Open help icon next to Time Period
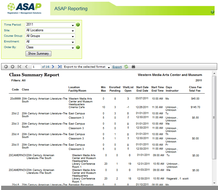 [78, 25]
